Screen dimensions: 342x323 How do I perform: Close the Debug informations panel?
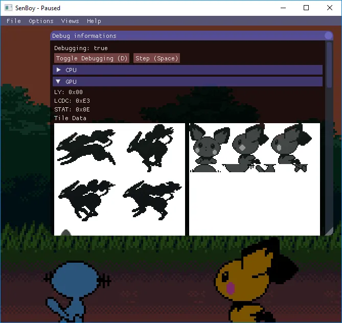tap(328, 36)
